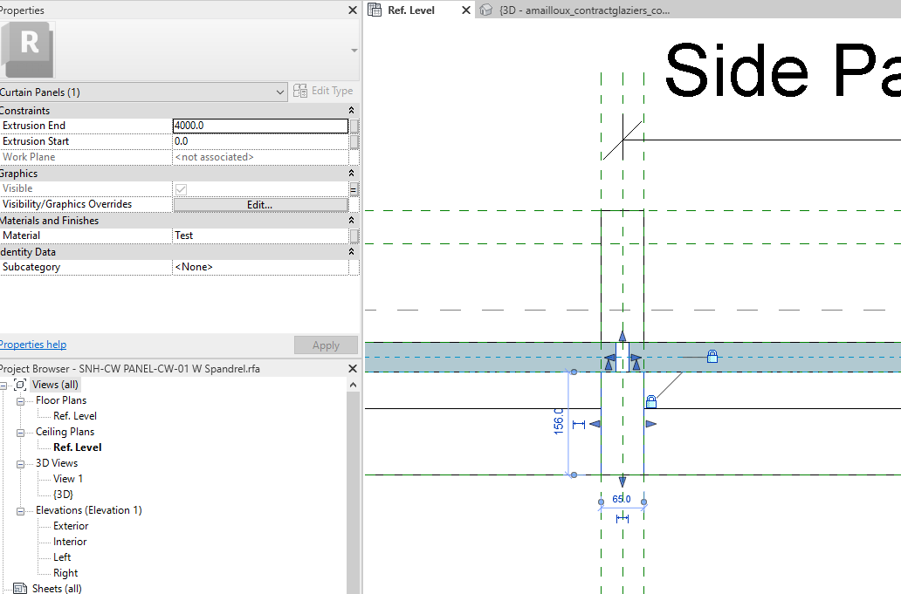901x594 pixels.
Task: Click the right-pointing shape handle triangle
Action: coord(650,425)
